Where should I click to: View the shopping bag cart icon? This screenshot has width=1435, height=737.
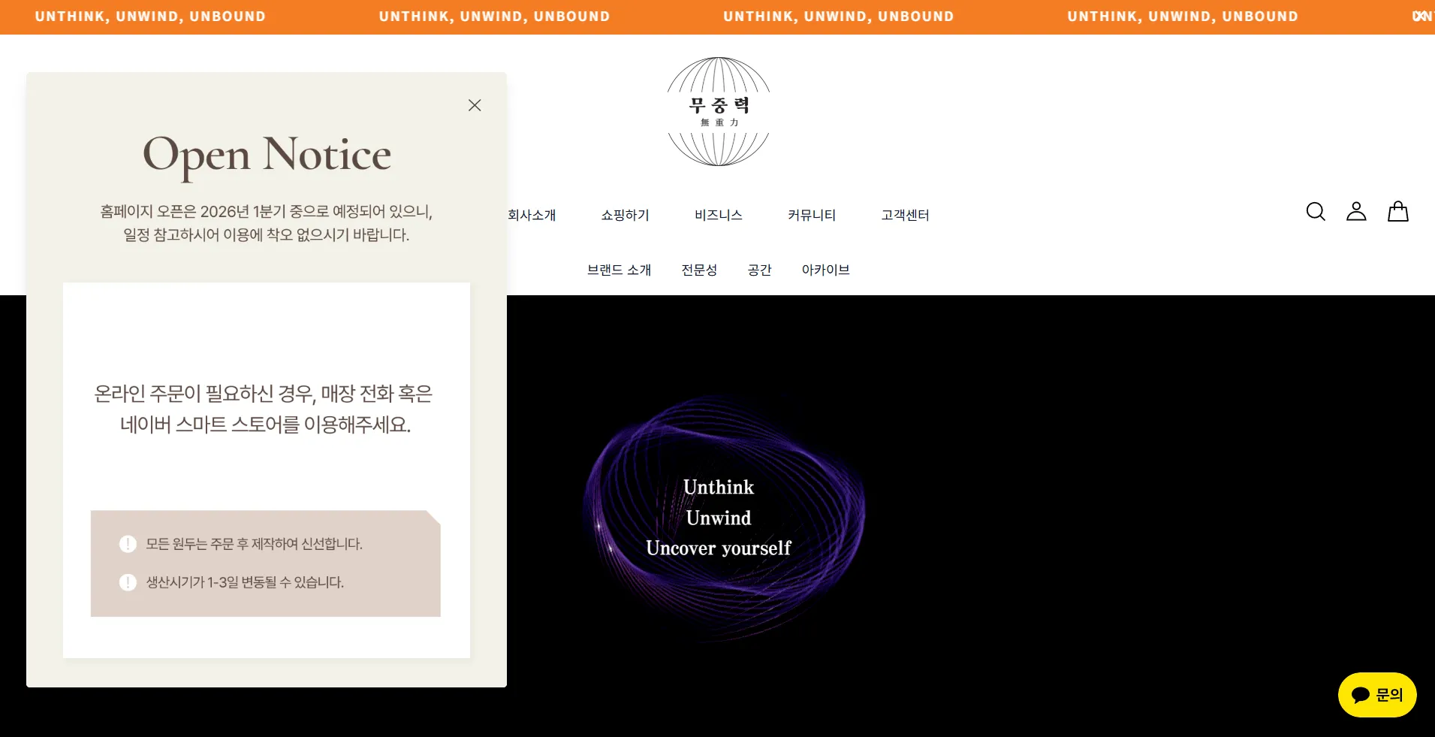click(x=1398, y=211)
